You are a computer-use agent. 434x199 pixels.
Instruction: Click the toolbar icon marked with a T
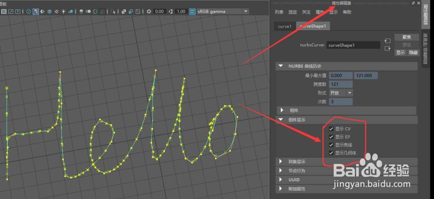pos(18,12)
